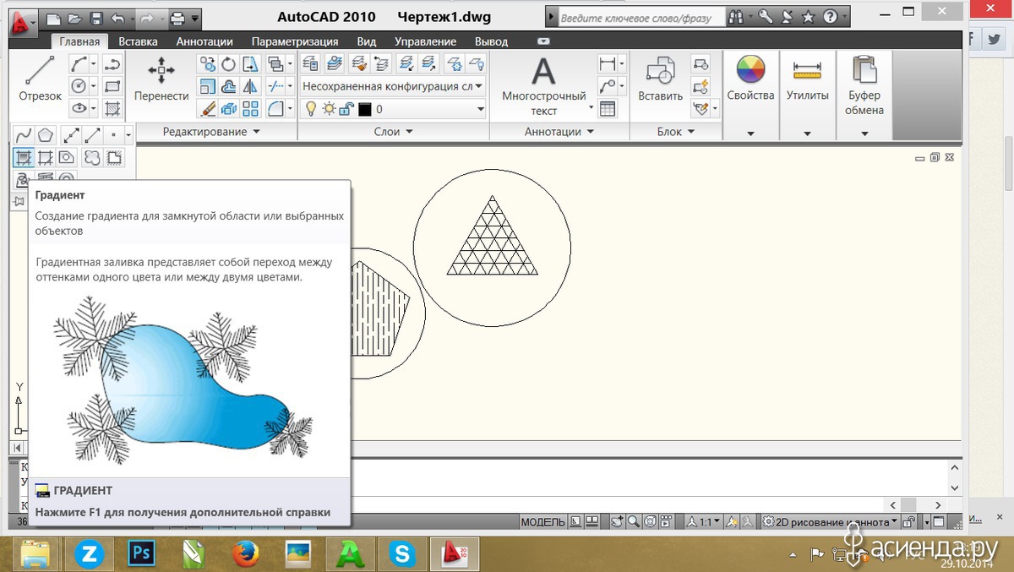Open Firefox from the taskbar
Image resolution: width=1014 pixels, height=572 pixels.
tap(245, 553)
